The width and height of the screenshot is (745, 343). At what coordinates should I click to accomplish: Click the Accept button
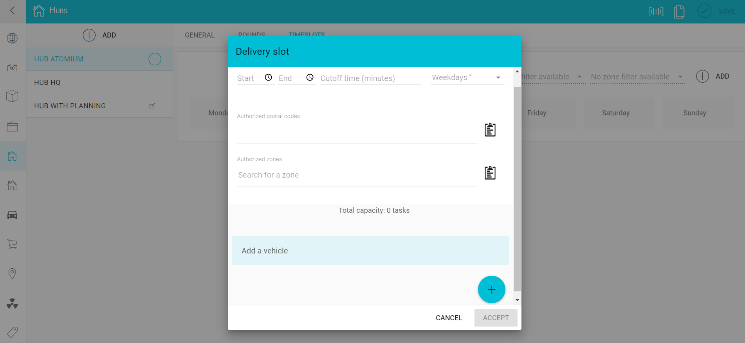click(496, 318)
